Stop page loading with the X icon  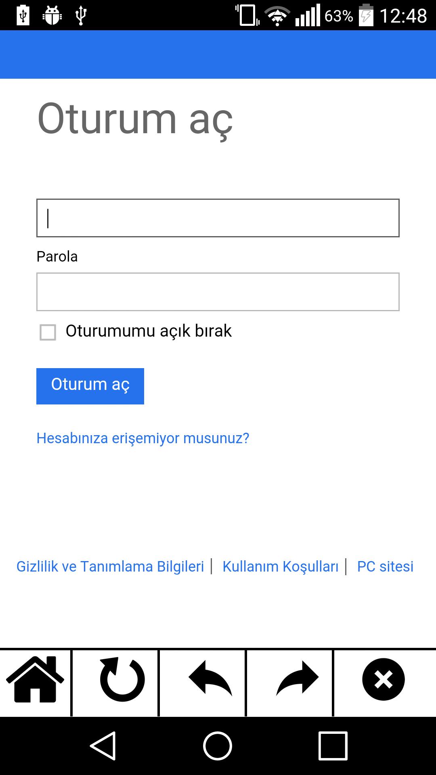[x=383, y=679]
